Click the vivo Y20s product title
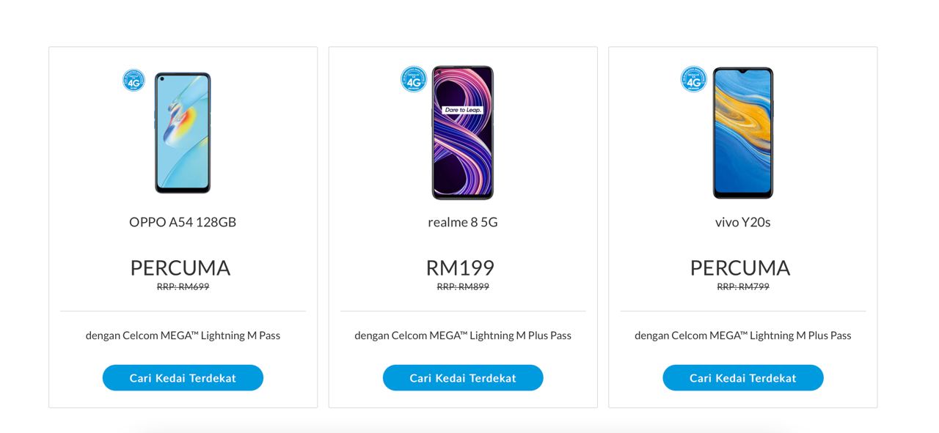This screenshot has height=433, width=939. tap(742, 222)
